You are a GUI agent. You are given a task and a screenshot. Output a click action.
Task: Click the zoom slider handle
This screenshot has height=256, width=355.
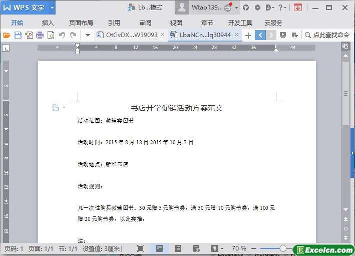point(283,248)
